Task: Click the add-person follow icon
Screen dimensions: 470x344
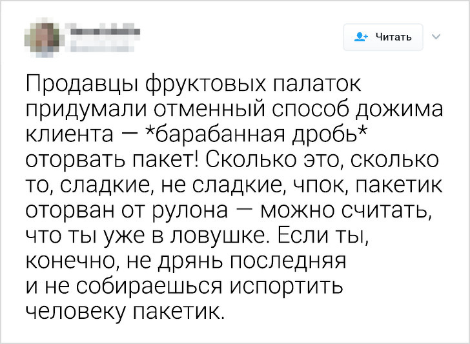Action: coord(361,37)
